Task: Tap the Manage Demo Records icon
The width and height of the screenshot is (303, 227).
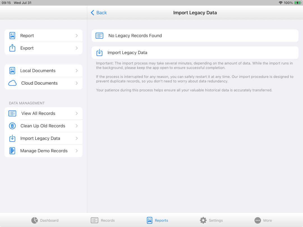Action: coord(12,151)
